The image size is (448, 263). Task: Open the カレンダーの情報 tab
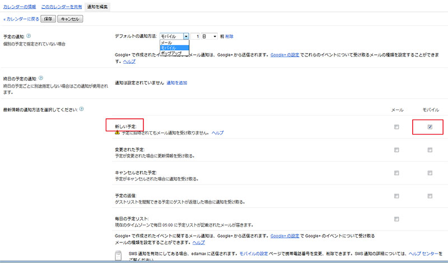[20, 7]
